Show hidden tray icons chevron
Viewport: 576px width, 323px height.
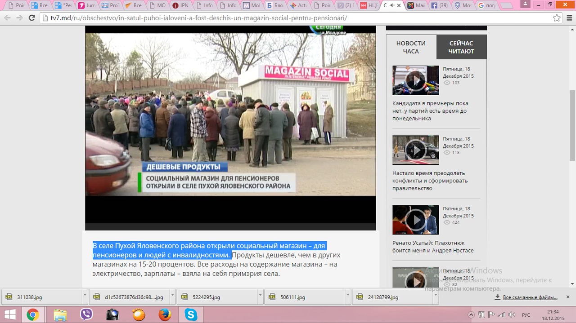[471, 315]
